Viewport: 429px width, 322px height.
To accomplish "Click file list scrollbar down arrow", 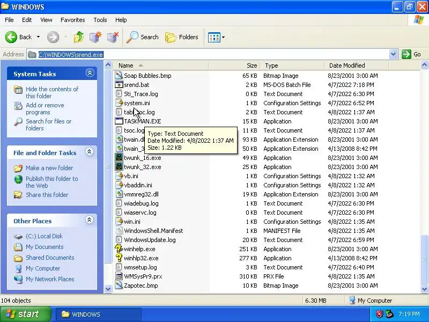I will tap(424, 289).
